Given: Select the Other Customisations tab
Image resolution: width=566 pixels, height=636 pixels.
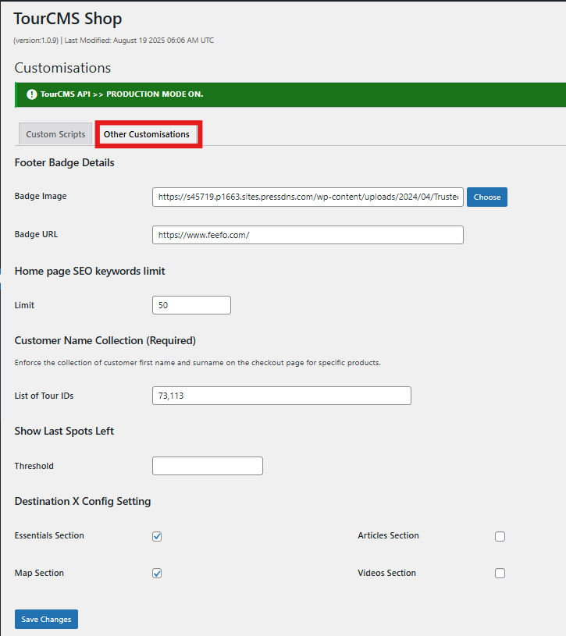Looking at the screenshot, I should click(x=147, y=134).
